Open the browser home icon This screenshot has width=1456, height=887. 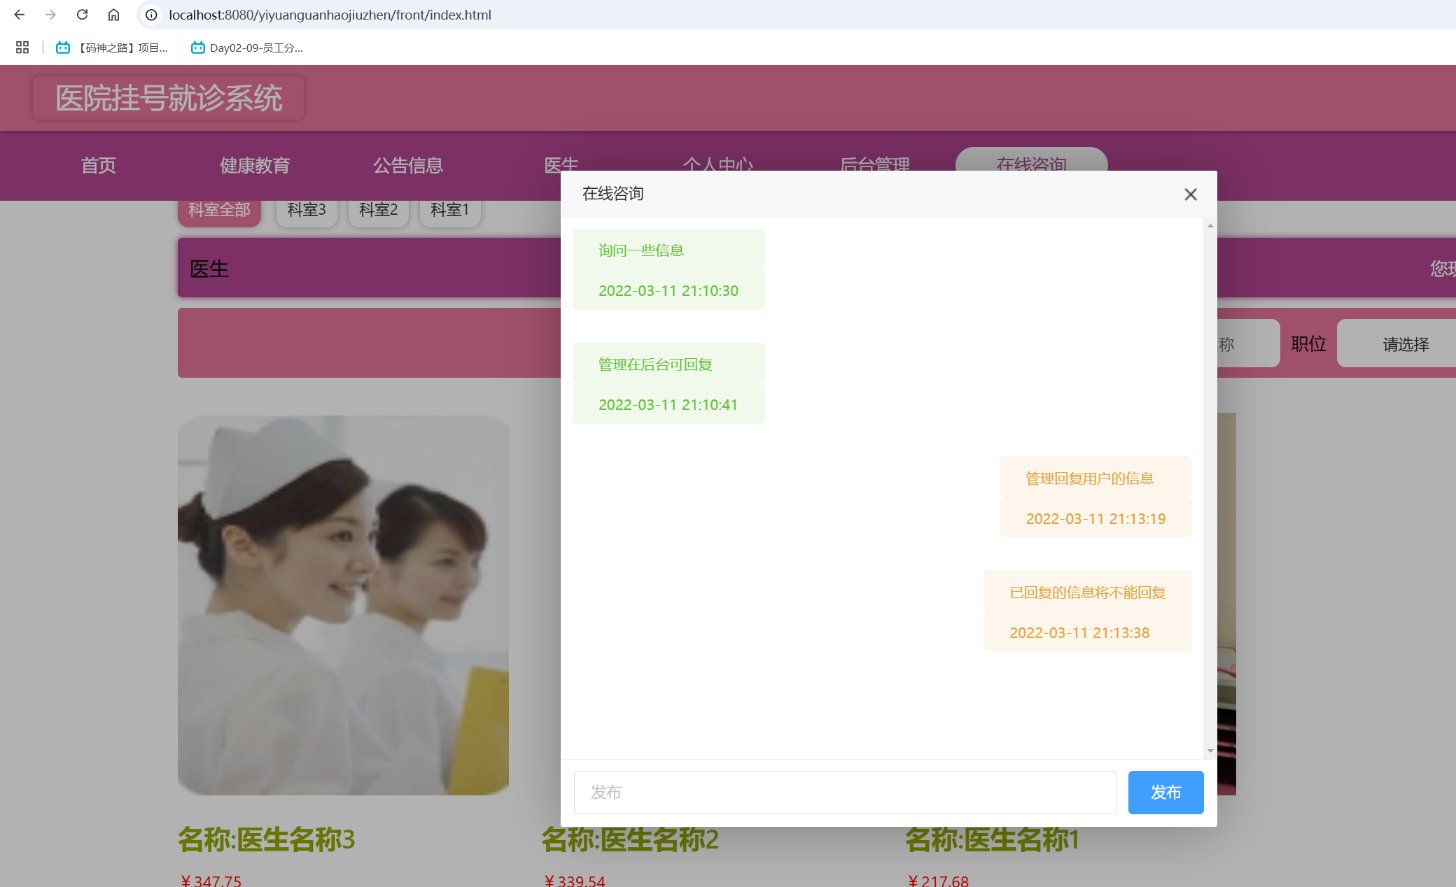[x=113, y=15]
